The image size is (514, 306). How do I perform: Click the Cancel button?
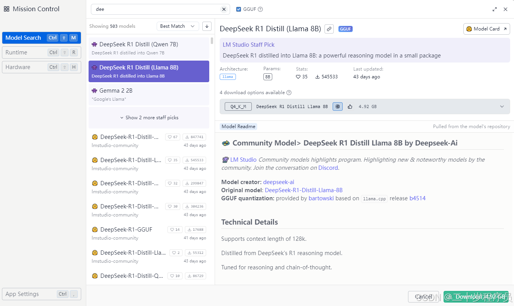tap(423, 297)
